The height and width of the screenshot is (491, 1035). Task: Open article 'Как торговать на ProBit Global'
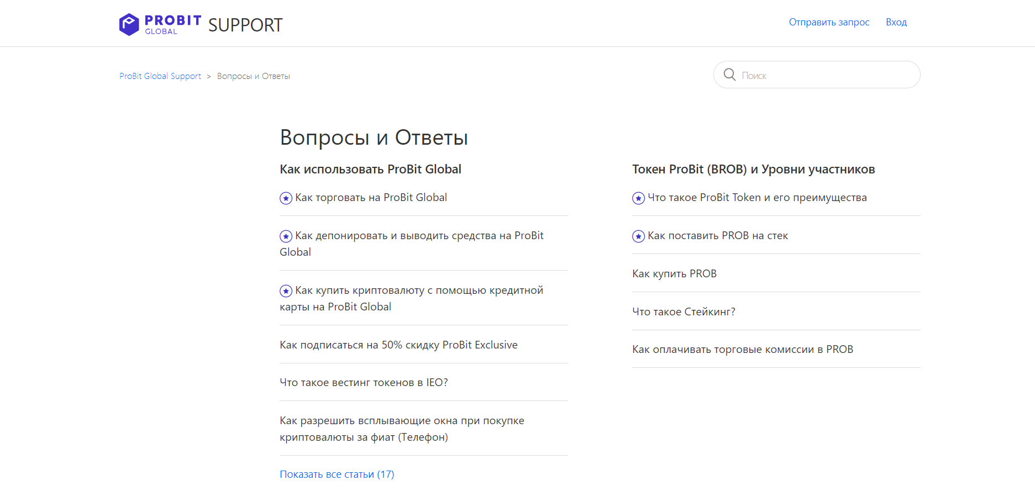[371, 198]
